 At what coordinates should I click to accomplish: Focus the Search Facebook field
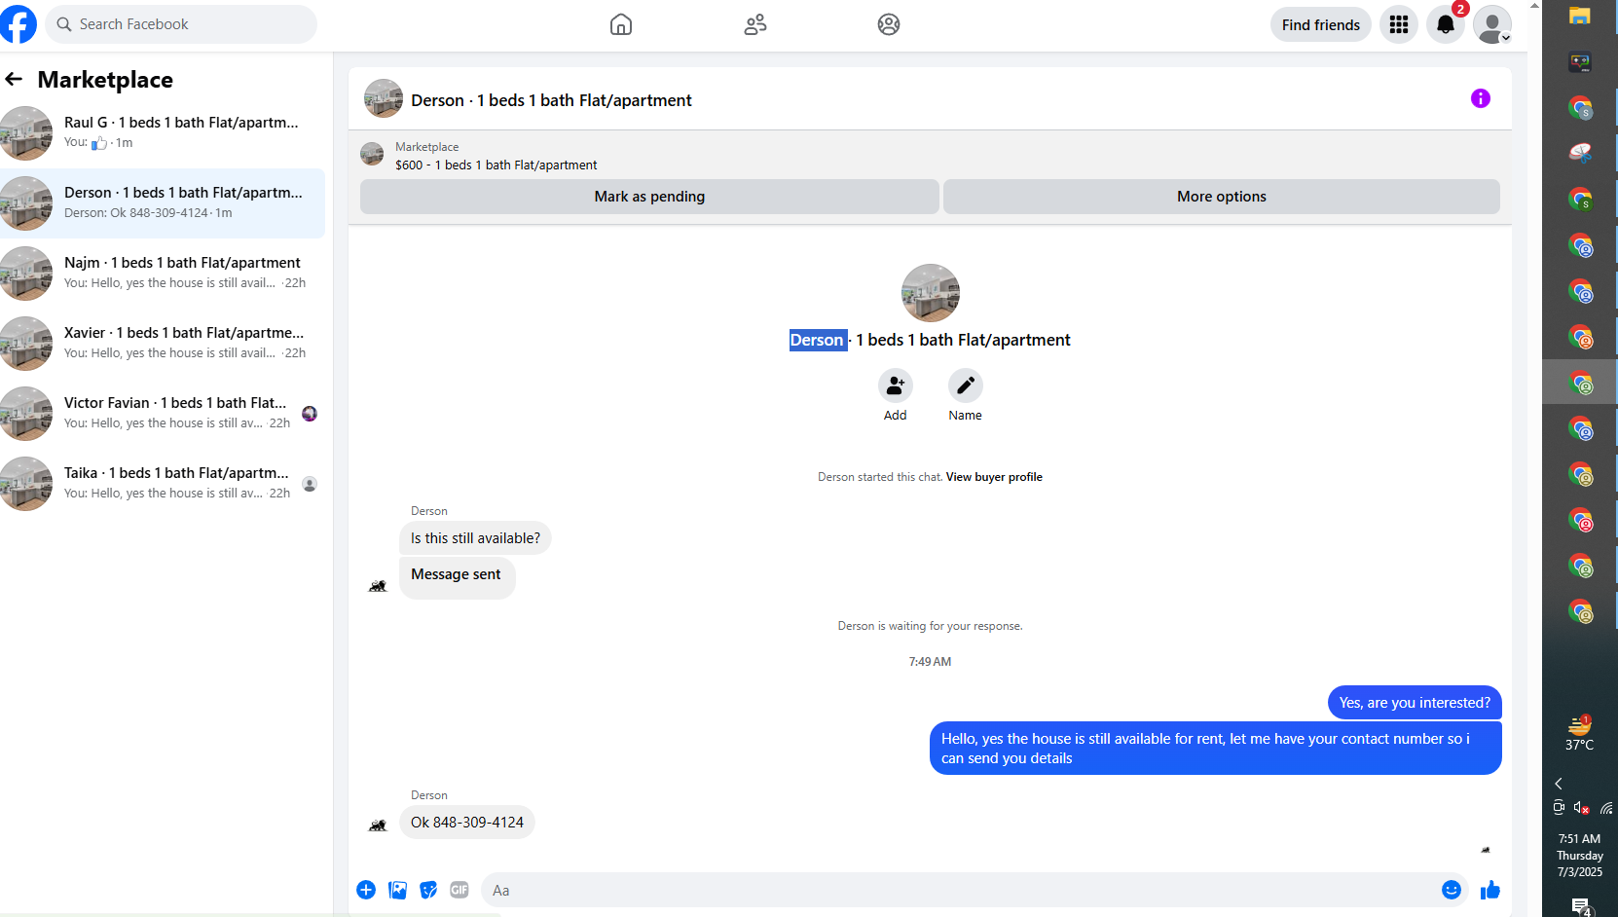click(181, 24)
